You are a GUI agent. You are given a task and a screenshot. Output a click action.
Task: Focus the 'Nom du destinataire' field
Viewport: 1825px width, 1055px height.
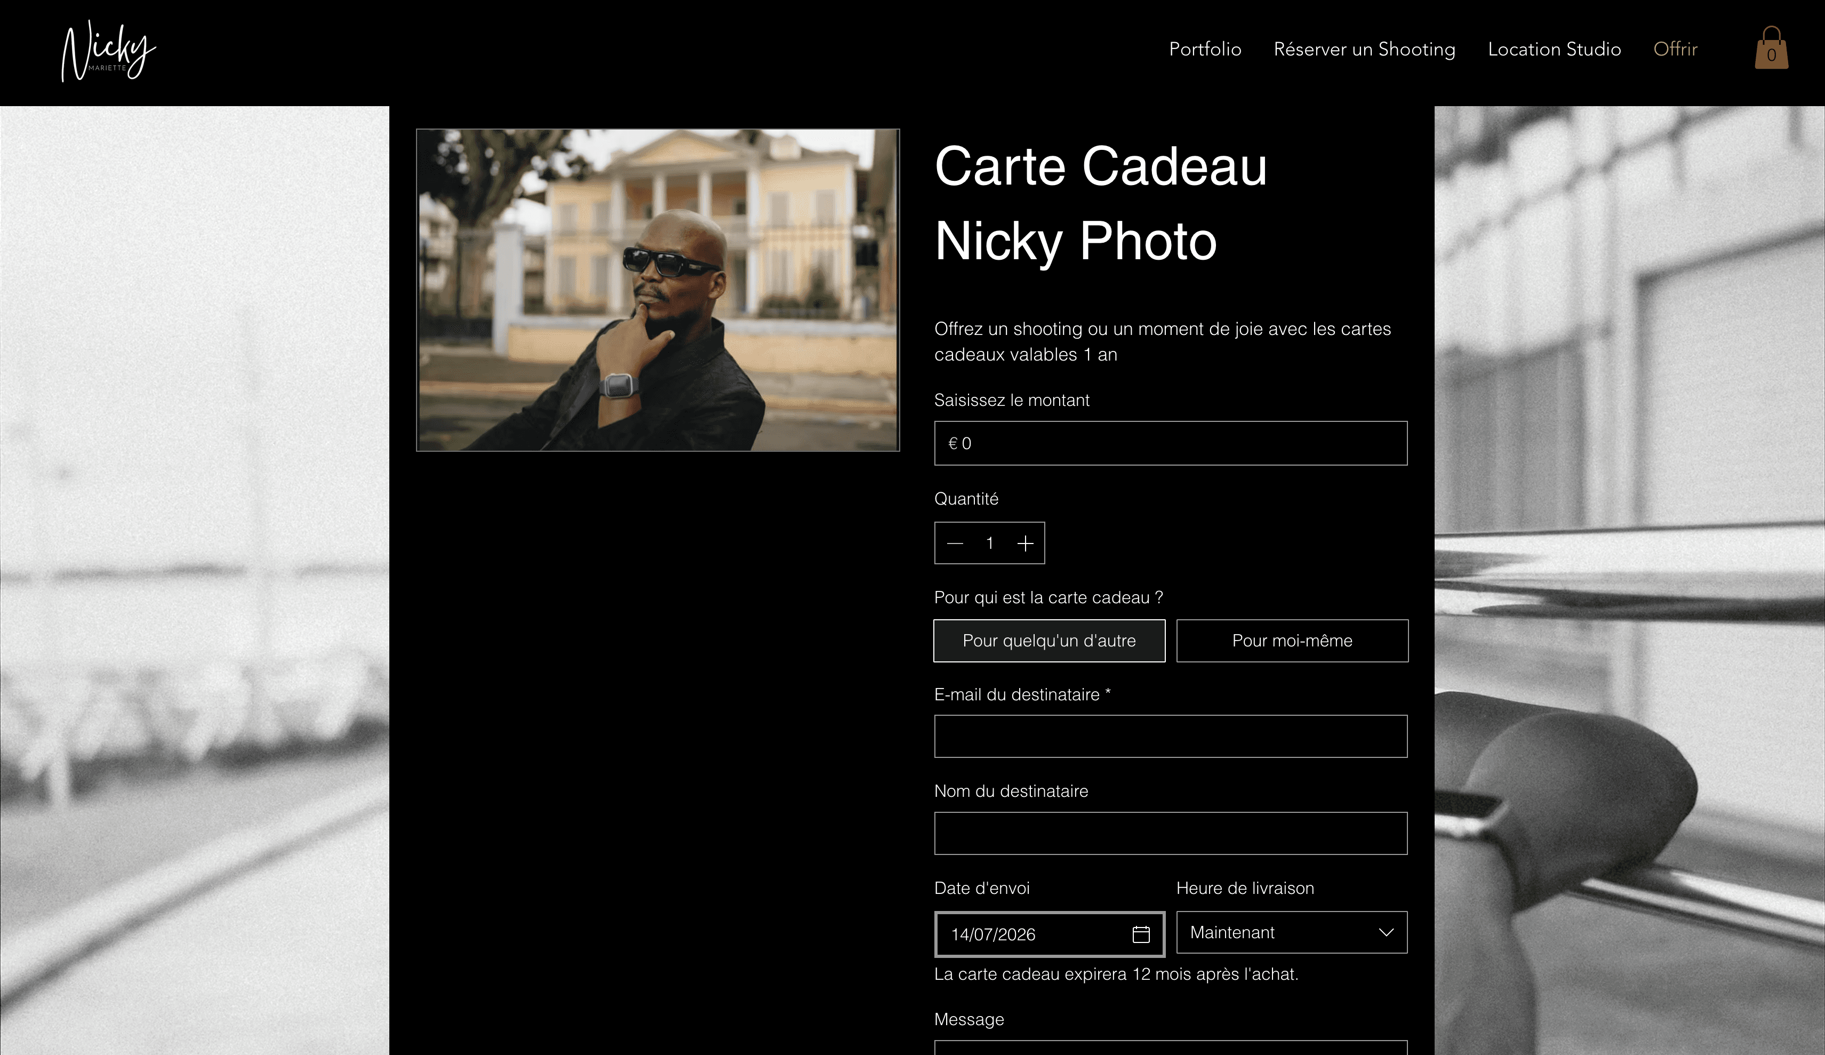(1170, 834)
